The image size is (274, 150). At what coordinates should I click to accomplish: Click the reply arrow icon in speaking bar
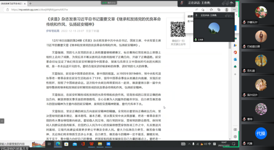232,3
